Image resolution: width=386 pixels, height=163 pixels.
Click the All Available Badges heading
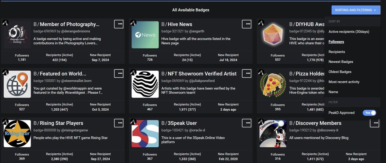pos(191,10)
